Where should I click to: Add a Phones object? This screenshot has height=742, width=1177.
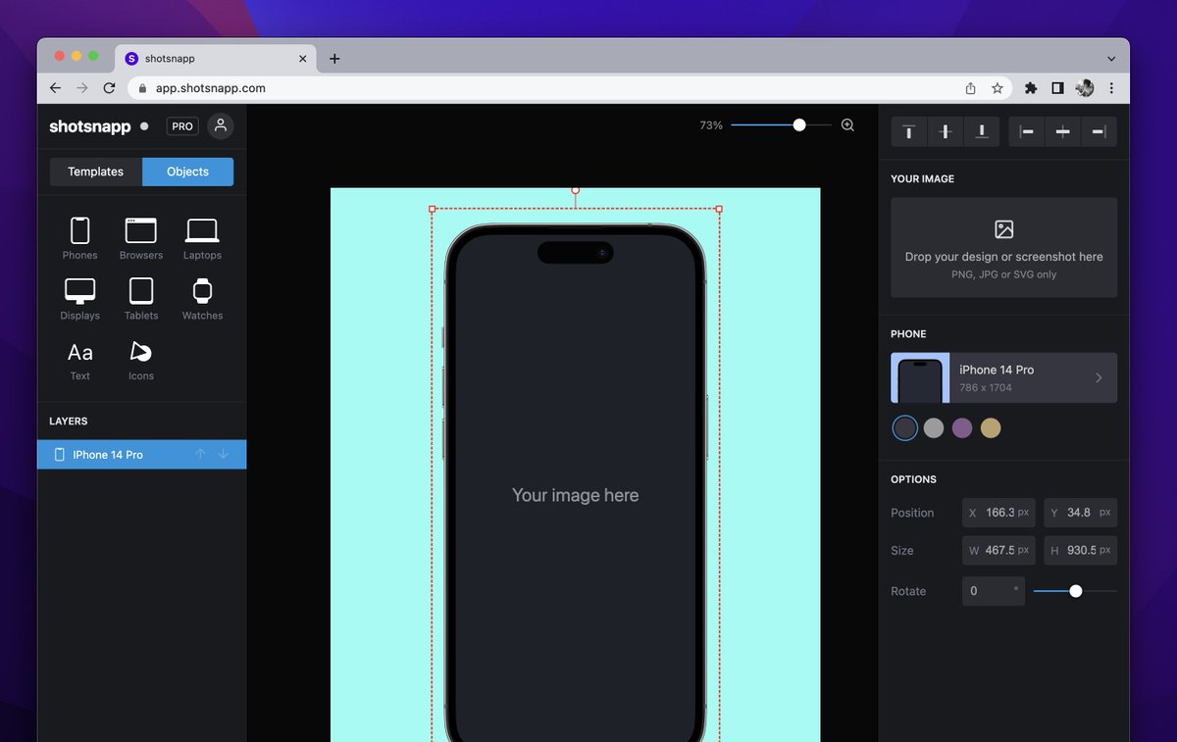[79, 238]
